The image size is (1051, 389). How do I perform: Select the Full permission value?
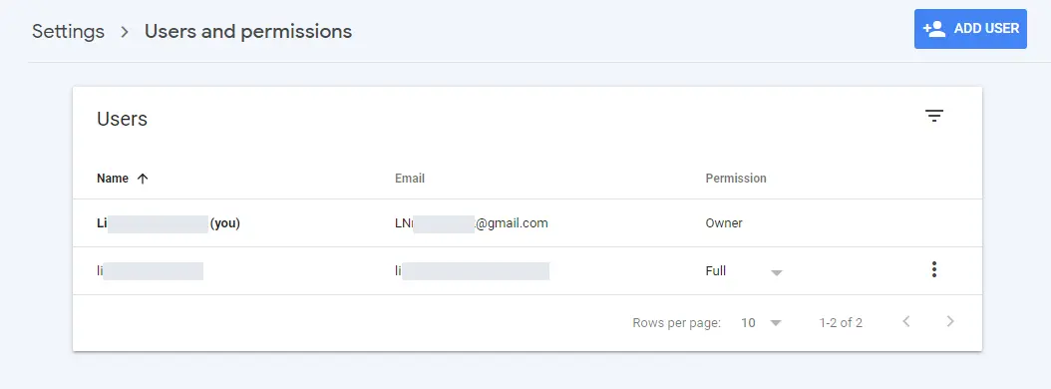716,271
